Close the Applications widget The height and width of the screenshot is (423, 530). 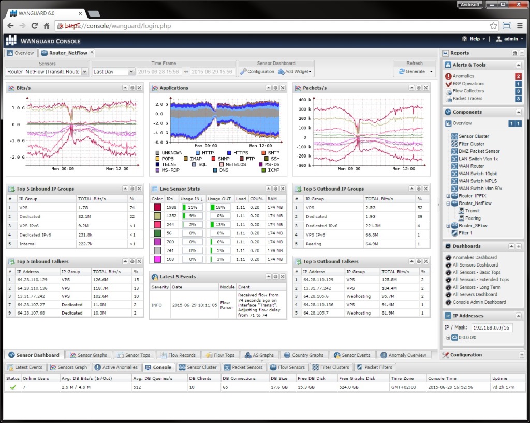[x=283, y=88]
